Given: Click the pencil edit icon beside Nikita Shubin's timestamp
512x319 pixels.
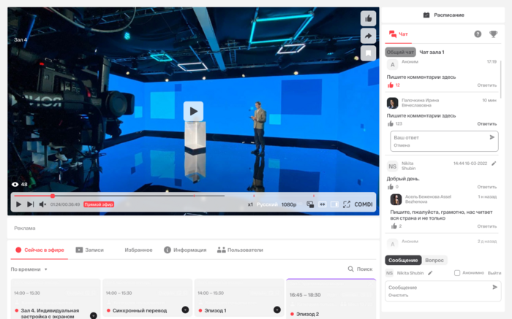Looking at the screenshot, I should [x=494, y=164].
